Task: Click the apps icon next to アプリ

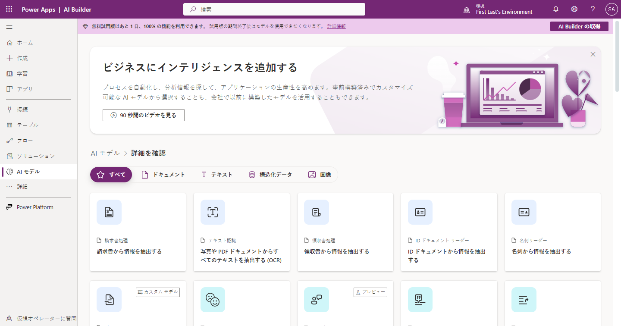Action: coord(10,89)
